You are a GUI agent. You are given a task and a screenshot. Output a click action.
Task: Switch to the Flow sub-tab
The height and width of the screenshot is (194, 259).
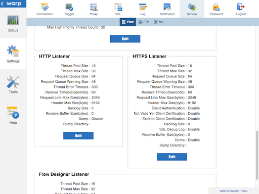pos(128,22)
